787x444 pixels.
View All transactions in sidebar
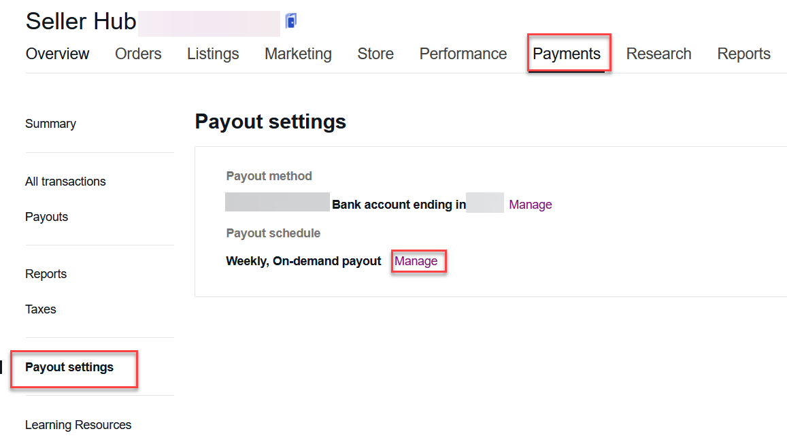[65, 182]
